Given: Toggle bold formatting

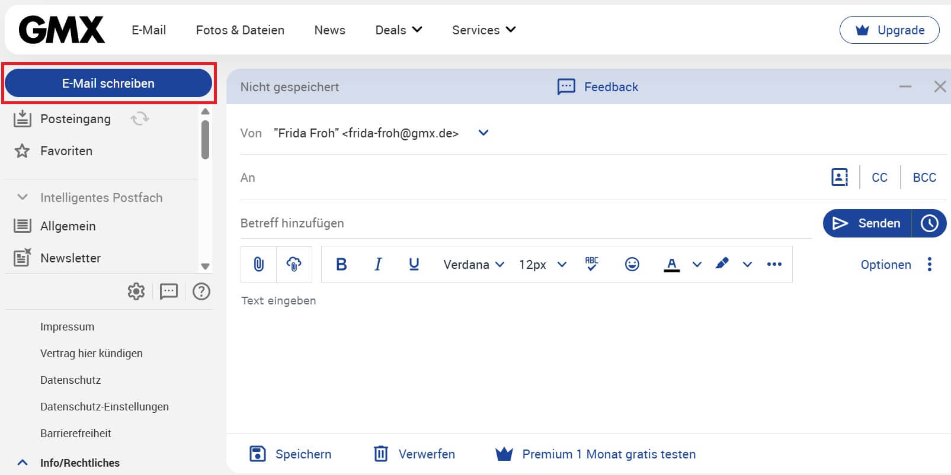Looking at the screenshot, I should (x=341, y=264).
